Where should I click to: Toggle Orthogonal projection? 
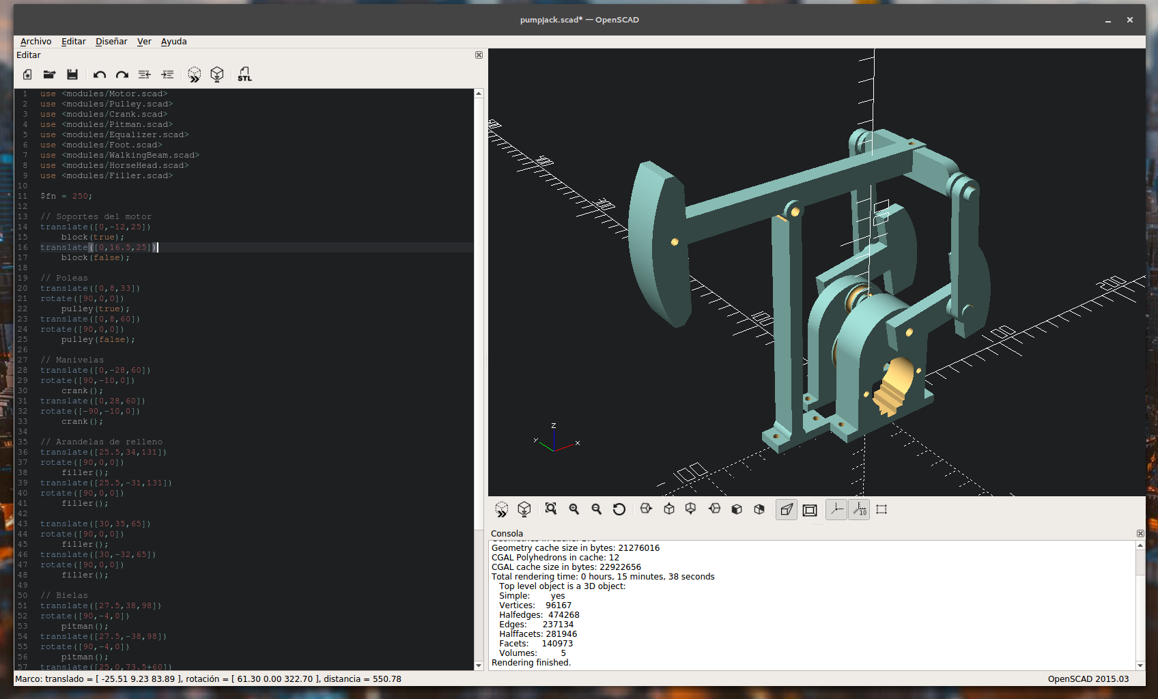[810, 509]
